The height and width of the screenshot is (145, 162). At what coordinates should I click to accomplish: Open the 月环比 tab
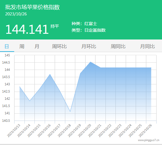(89, 46)
